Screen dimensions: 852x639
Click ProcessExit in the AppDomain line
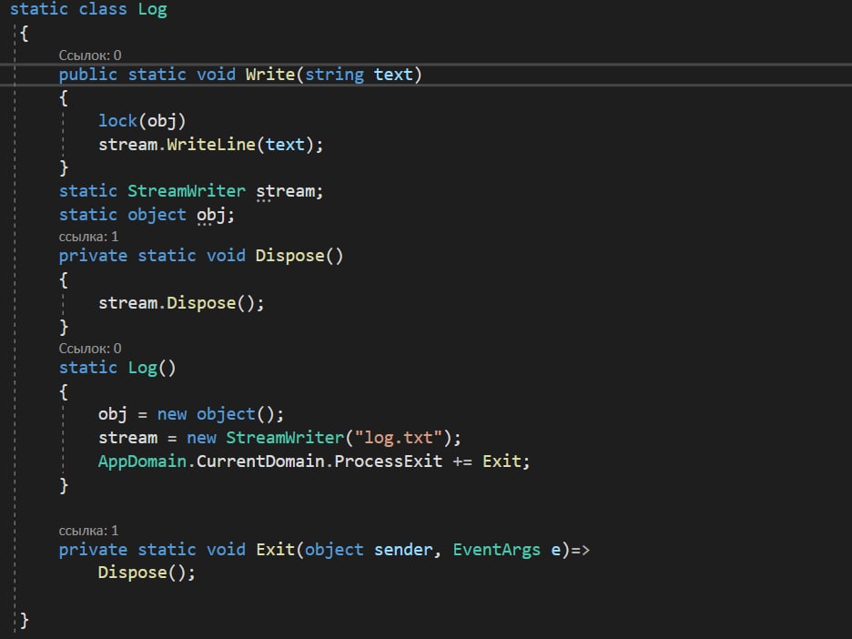click(388, 461)
